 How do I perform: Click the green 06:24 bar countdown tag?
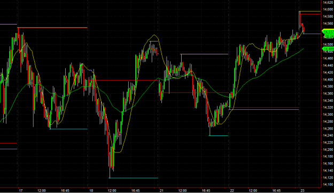(329, 36)
